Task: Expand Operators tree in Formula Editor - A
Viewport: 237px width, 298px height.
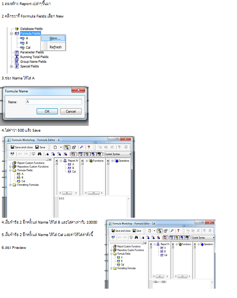Action: (112, 161)
